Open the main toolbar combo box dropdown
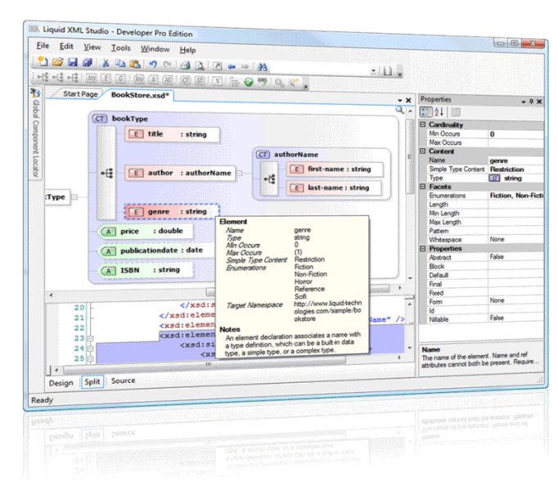Viewport: 558px width, 491px height. click(373, 70)
